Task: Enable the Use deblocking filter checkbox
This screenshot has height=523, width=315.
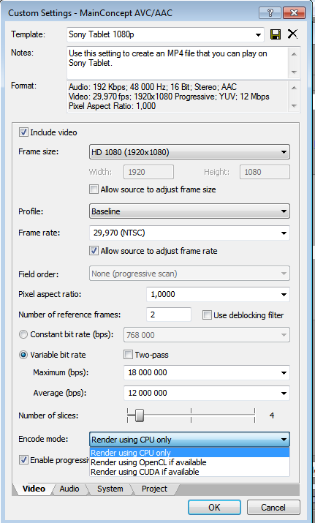Action: 207,315
